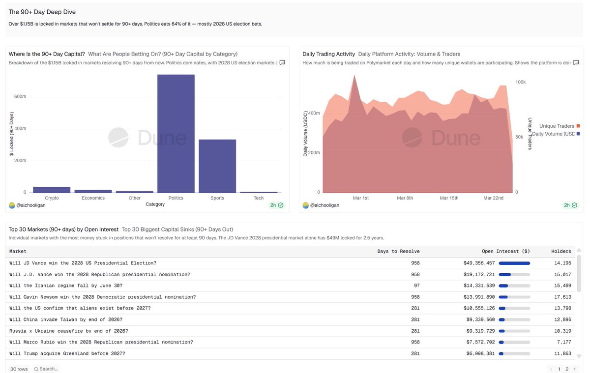Open the Top 30 Markets by Open Interest title
The image size is (590, 373).
coord(63,230)
